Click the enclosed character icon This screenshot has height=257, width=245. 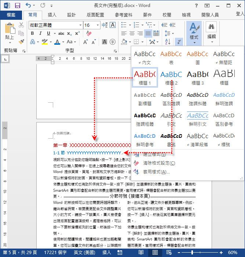coord(113,42)
